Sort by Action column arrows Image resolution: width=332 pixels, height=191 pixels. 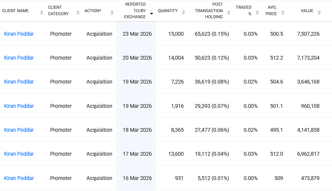pos(112,13)
